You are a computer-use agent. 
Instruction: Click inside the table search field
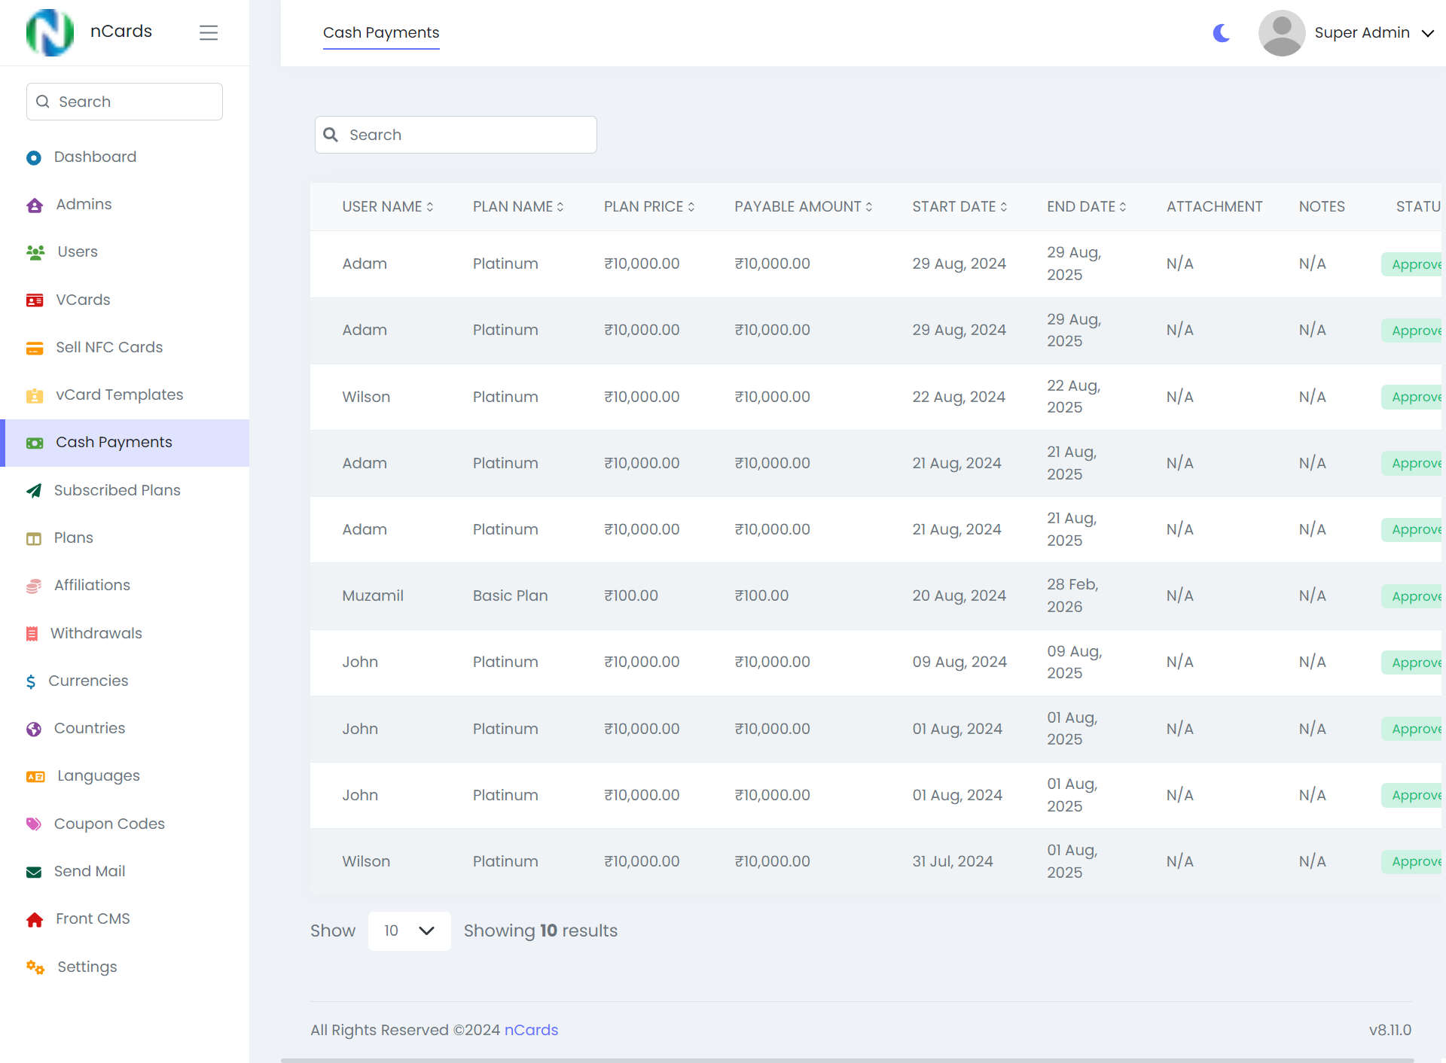tap(456, 135)
